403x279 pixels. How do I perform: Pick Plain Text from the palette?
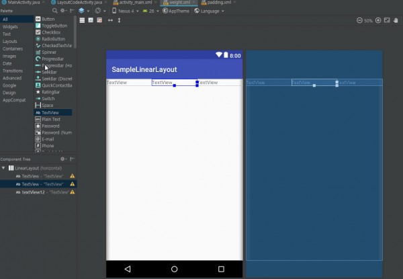54,119
